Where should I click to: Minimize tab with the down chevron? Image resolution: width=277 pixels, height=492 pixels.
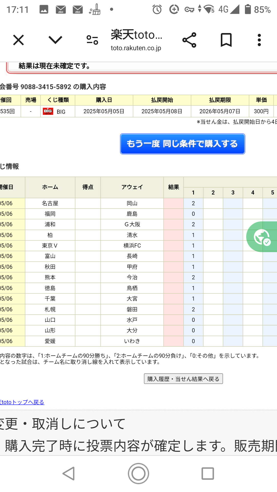(55, 40)
